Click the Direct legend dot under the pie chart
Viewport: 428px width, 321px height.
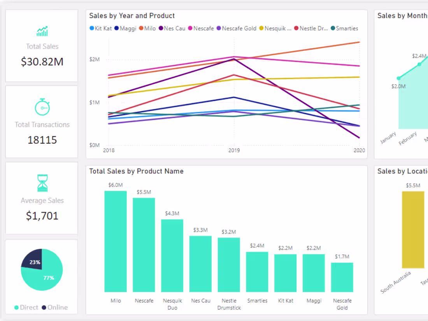pyautogui.click(x=17, y=307)
